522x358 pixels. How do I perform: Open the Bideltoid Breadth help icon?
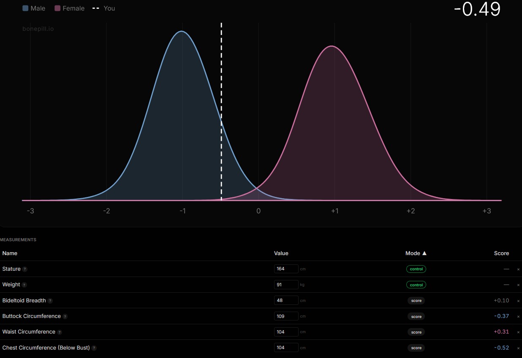[x=50, y=301]
